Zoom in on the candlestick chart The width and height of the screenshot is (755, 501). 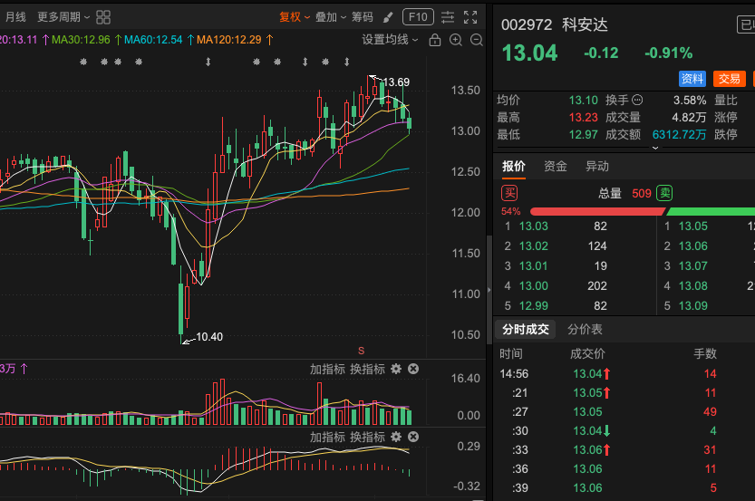pos(456,40)
